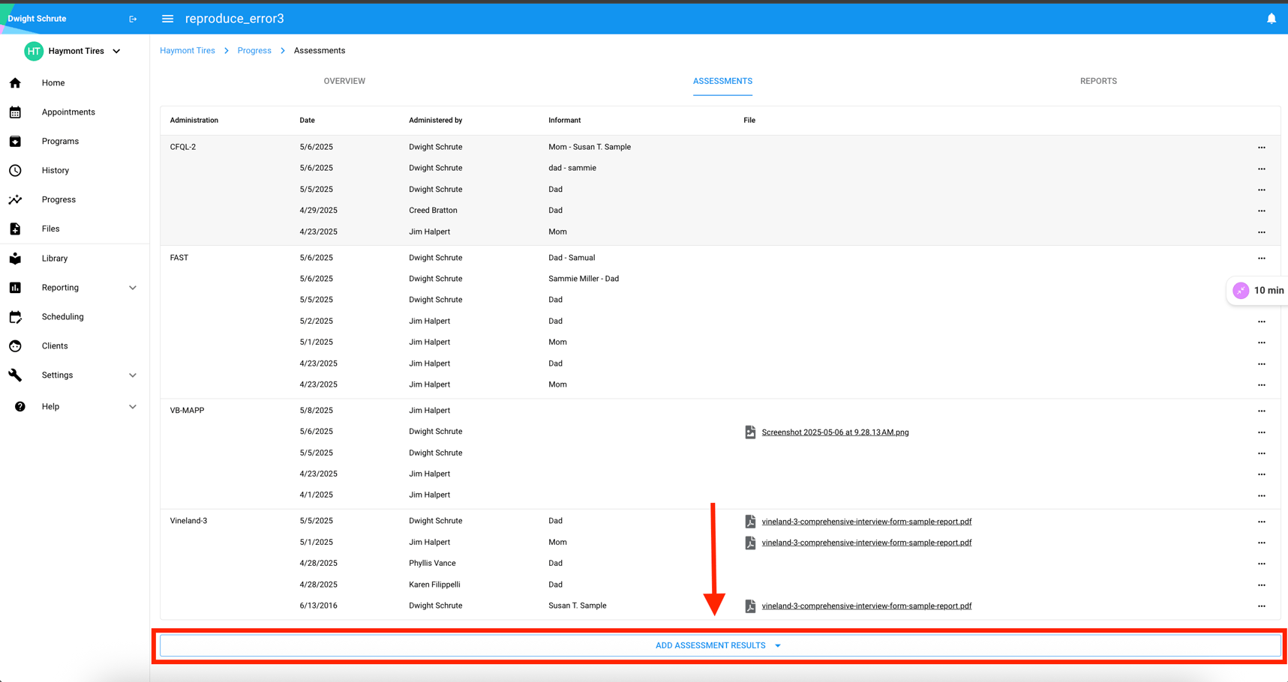This screenshot has width=1288, height=682.
Task: Expand the Reporting sidebar section
Action: [133, 288]
